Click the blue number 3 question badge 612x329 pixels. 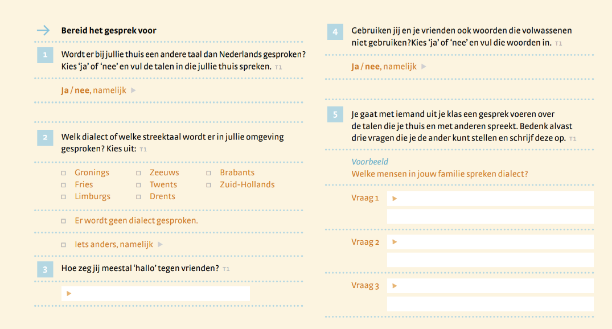45,269
